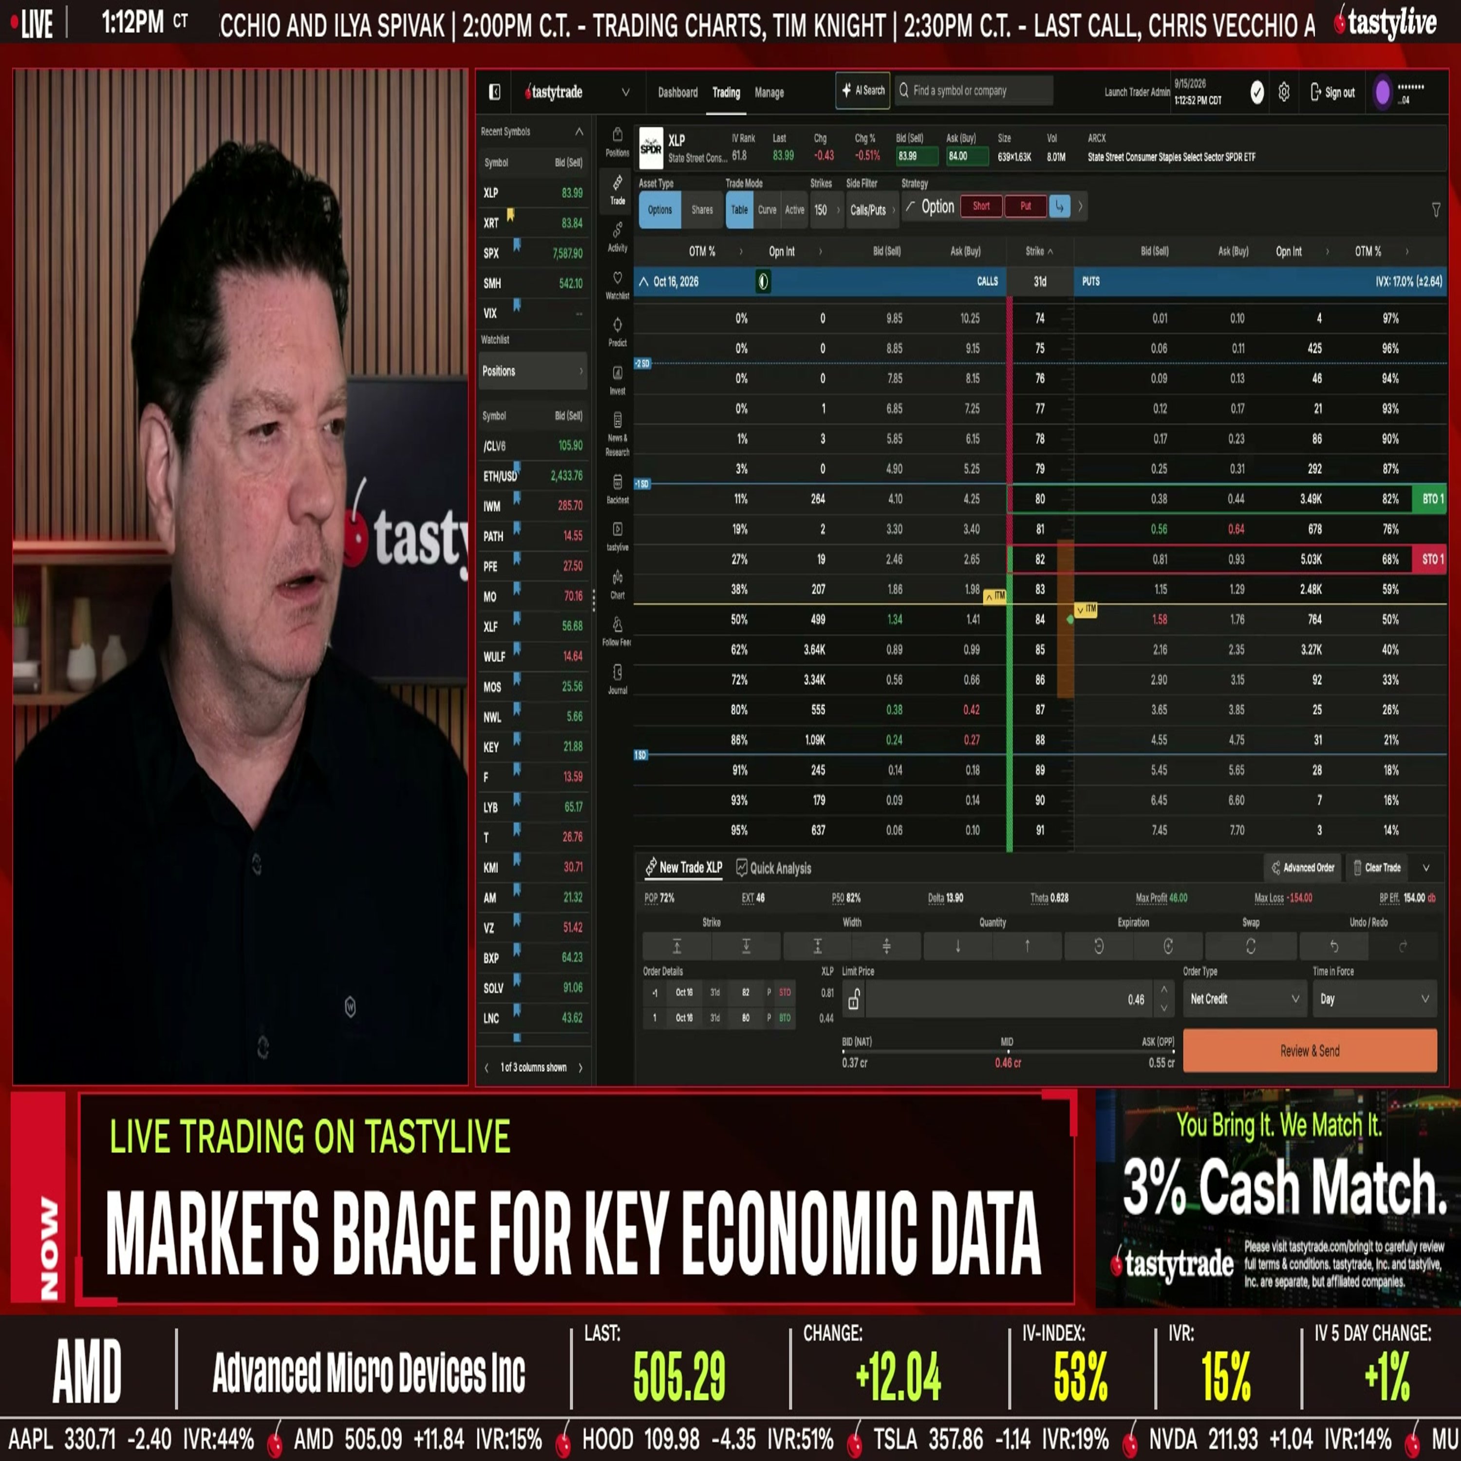This screenshot has width=1461, height=1461.
Task: Open the settings gear icon
Action: click(x=1283, y=92)
